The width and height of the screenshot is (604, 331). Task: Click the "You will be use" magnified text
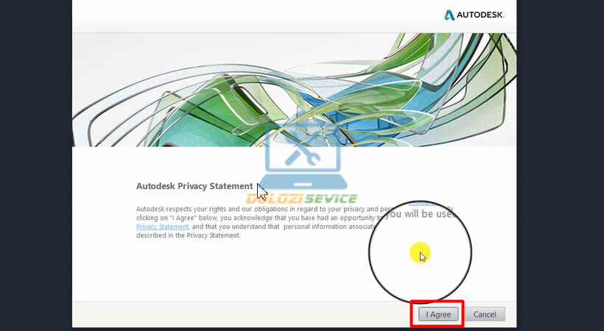coord(420,214)
